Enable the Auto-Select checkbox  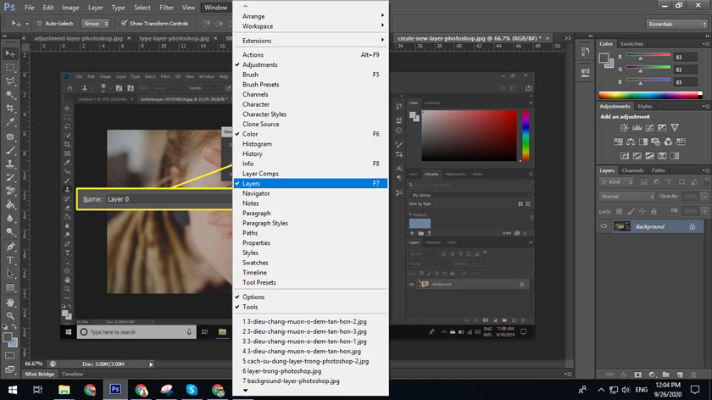coord(39,23)
